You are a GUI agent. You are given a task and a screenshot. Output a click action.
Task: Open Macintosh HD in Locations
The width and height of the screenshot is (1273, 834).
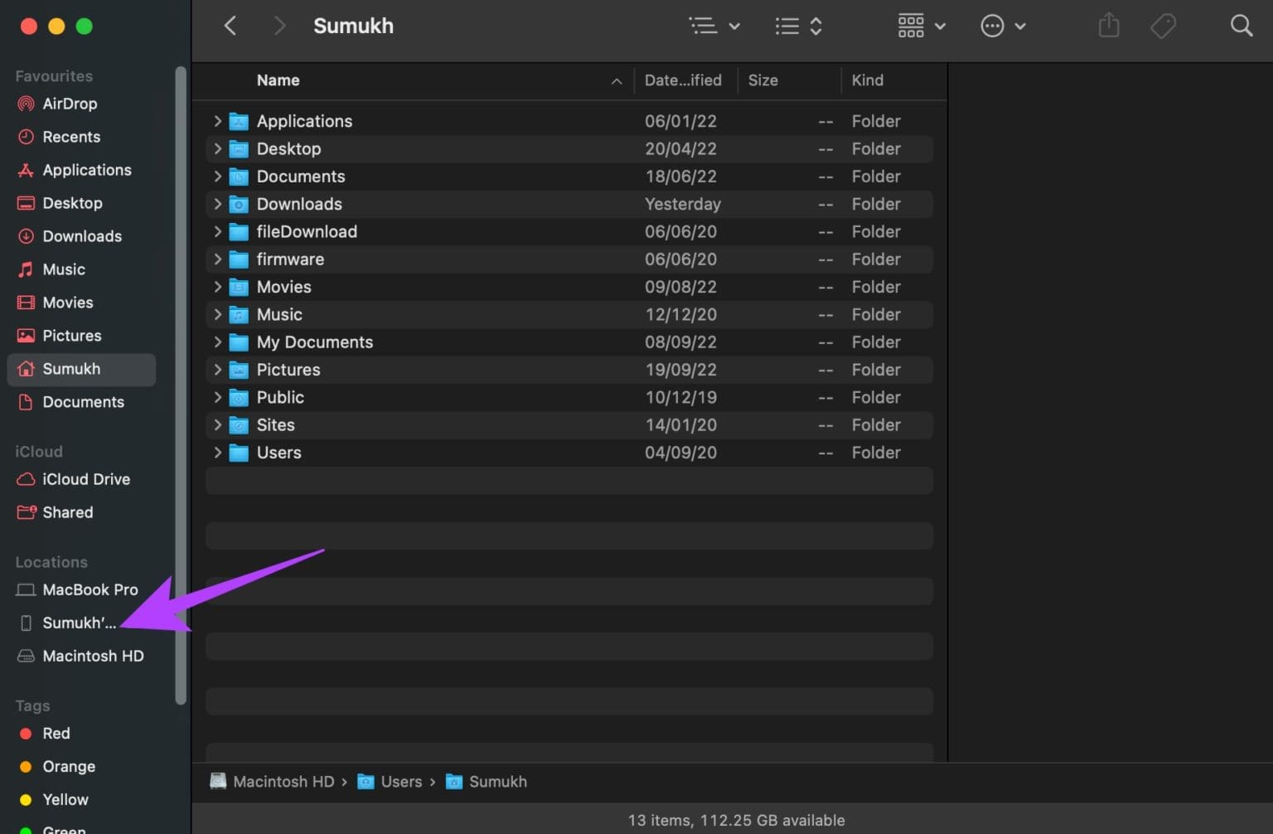(93, 656)
